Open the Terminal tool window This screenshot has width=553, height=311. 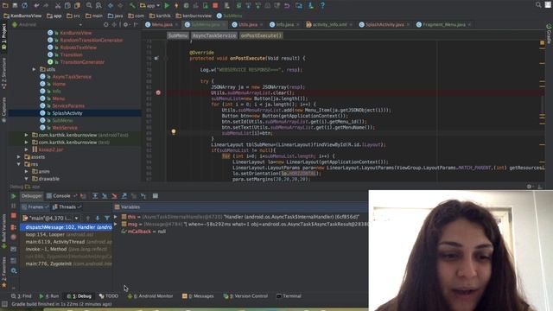[289, 296]
